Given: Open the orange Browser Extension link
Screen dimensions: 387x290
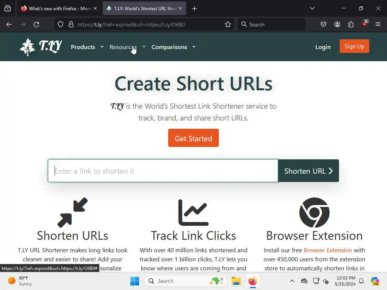Looking at the screenshot, I should [x=328, y=250].
